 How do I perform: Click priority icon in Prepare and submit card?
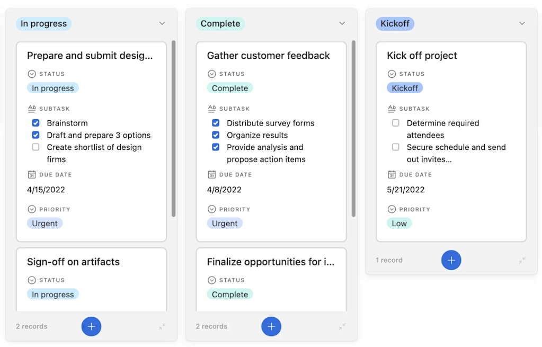pyautogui.click(x=32, y=209)
